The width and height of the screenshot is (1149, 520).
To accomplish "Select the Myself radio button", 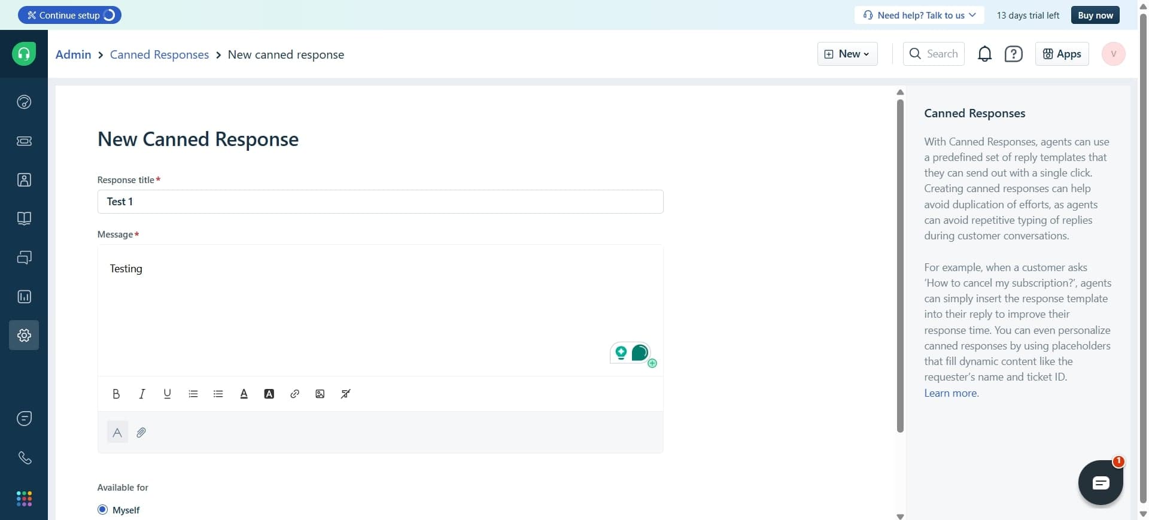I will 102,510.
